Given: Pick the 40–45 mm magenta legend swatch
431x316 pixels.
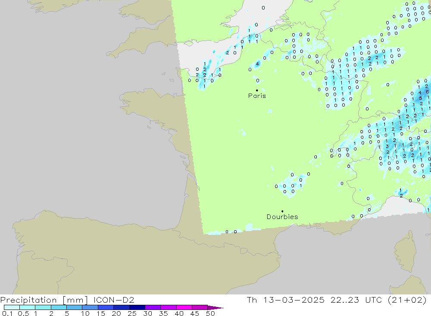Looking at the screenshot, I should 184,307.
